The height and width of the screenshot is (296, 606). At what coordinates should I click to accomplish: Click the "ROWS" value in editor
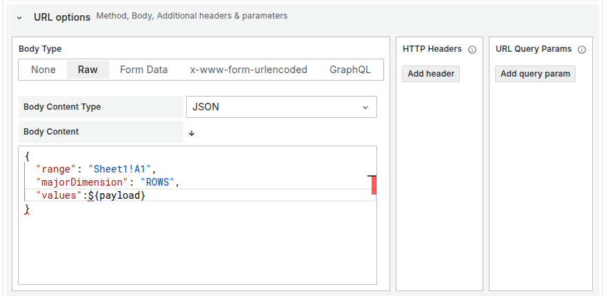(159, 182)
